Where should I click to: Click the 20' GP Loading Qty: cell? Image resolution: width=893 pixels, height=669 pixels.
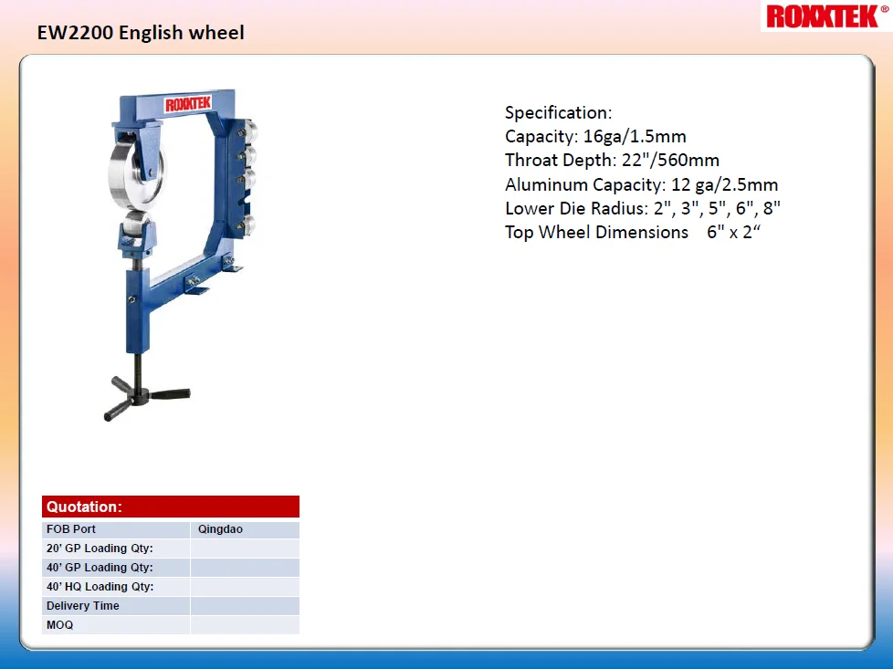click(x=116, y=549)
